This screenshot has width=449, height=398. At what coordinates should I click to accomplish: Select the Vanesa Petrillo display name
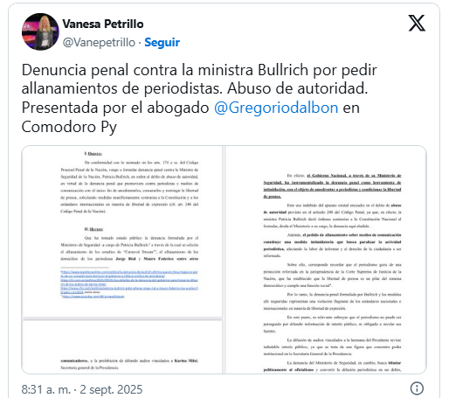click(103, 24)
